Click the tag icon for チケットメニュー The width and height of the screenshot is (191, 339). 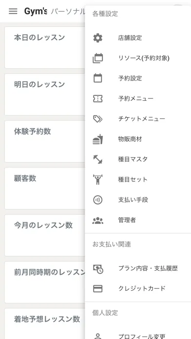(x=98, y=119)
